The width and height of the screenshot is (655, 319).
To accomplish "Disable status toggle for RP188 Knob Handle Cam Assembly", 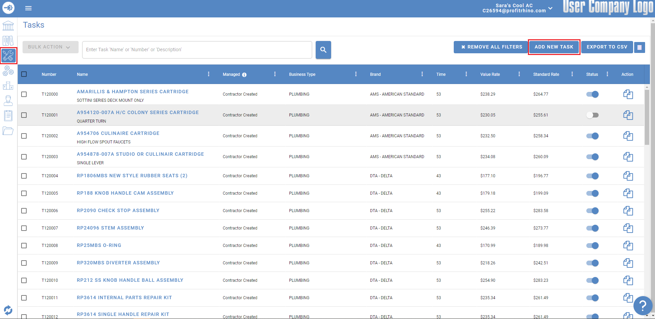I will 592,193.
